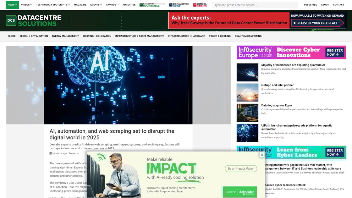Select the Quantum Computing category

click(248, 36)
